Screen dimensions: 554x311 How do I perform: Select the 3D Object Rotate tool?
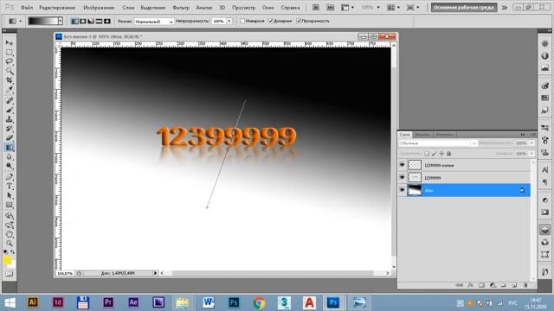(x=10, y=215)
